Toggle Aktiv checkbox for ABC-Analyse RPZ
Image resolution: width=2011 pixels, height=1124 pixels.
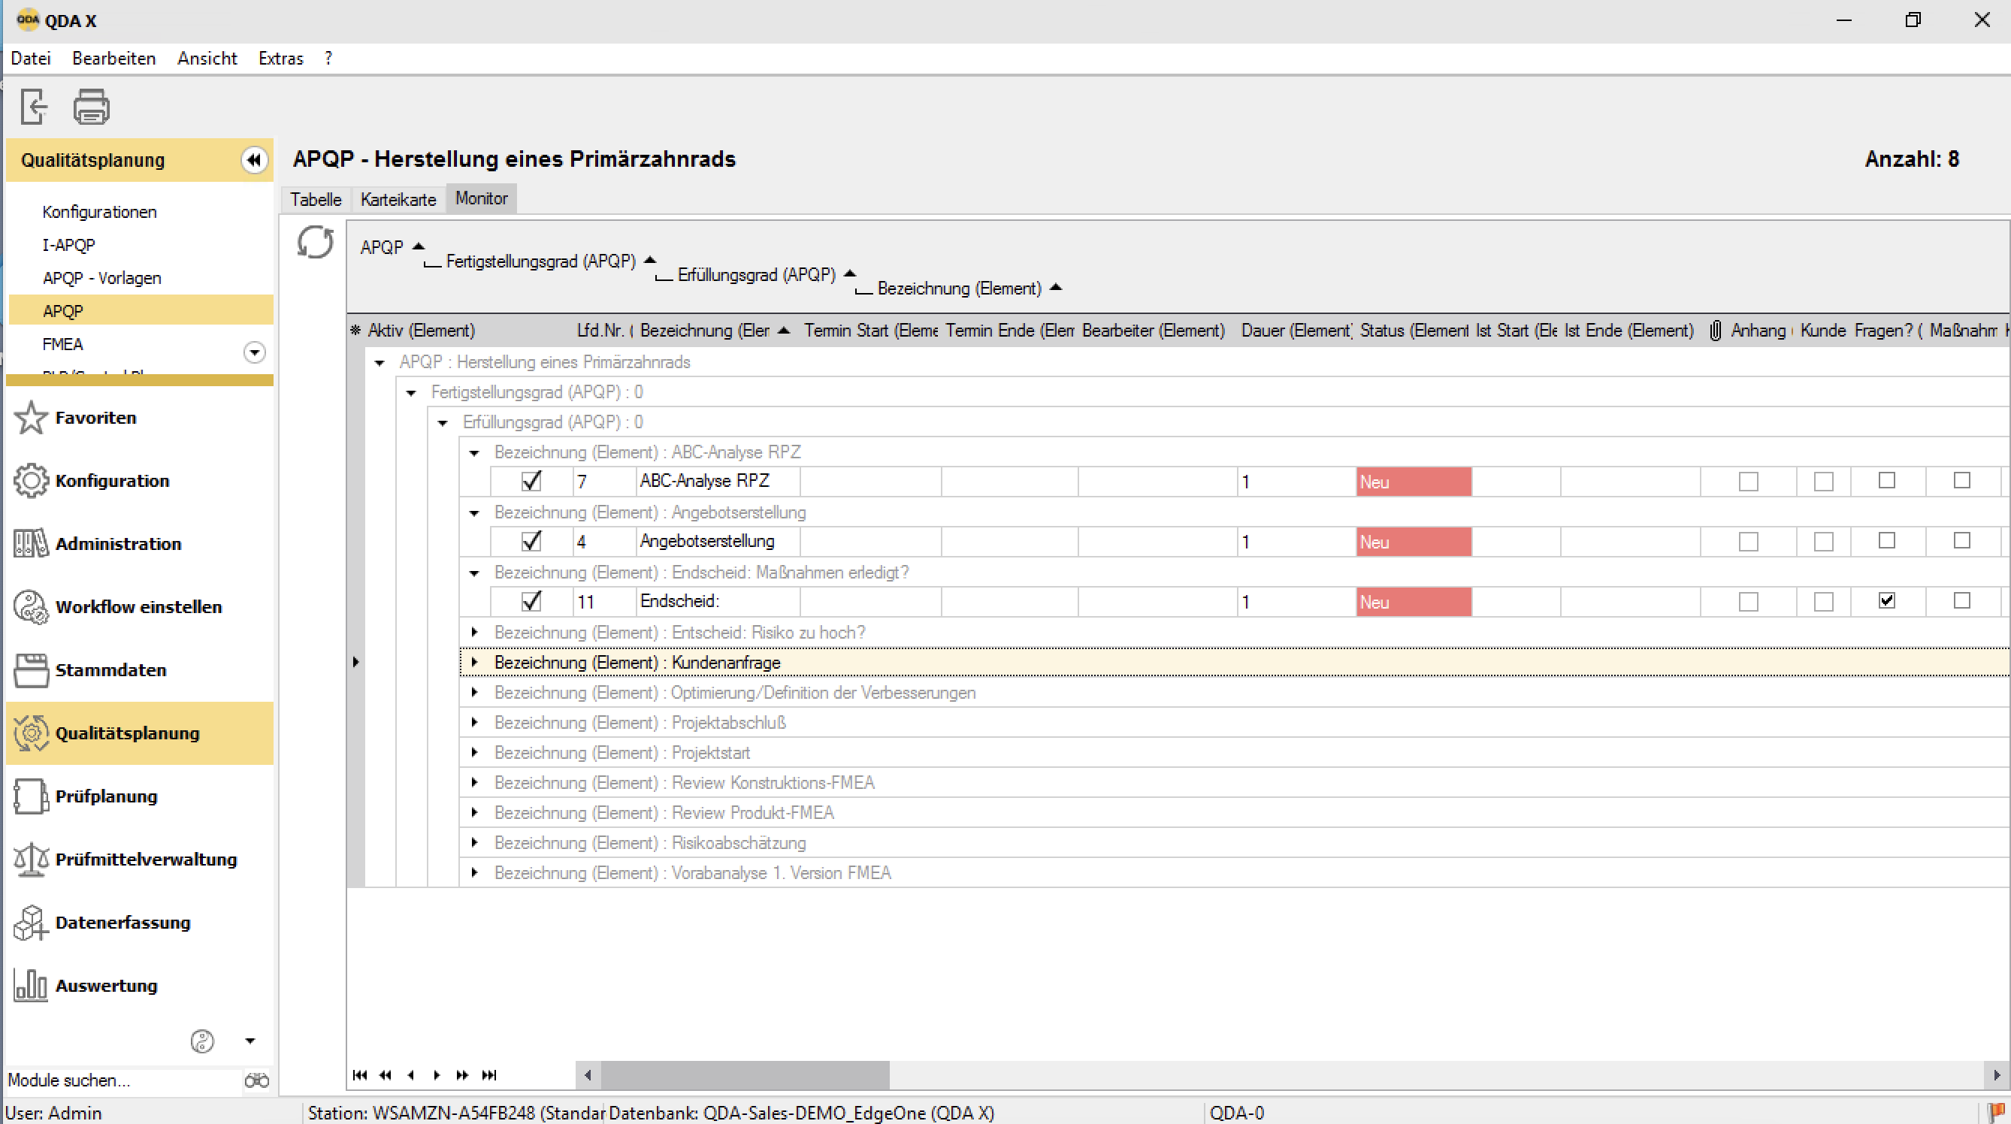click(531, 481)
